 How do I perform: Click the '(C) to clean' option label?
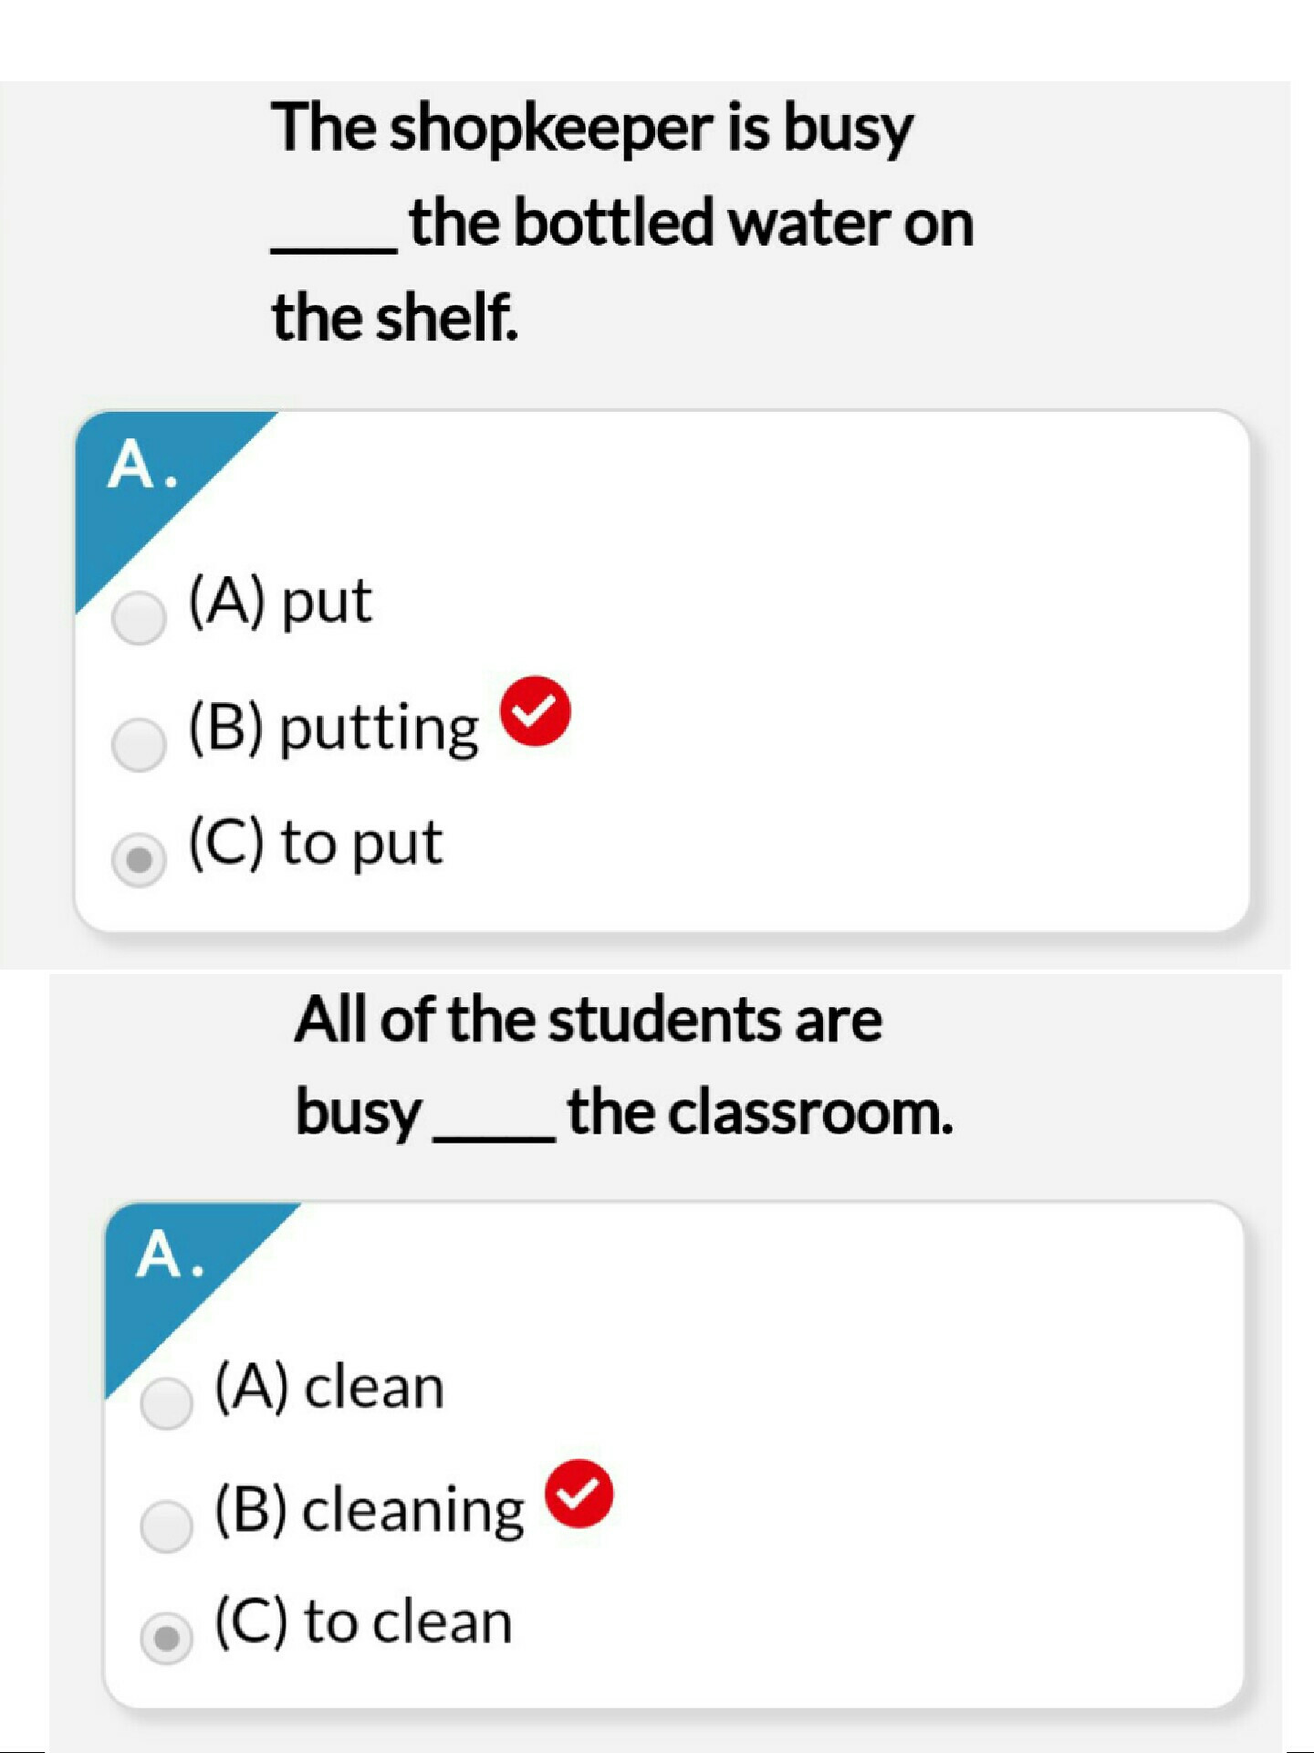363,1622
